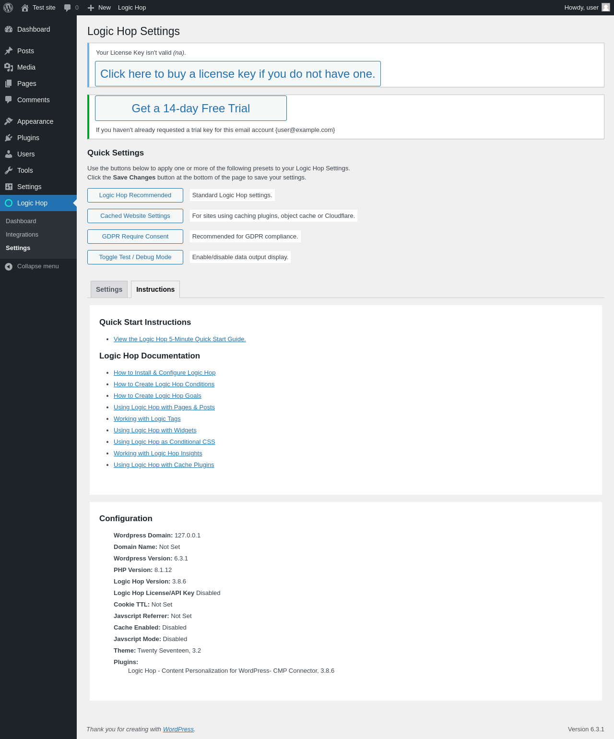Open Using Logic Hop with Widgets link
The image size is (614, 739).
click(155, 430)
